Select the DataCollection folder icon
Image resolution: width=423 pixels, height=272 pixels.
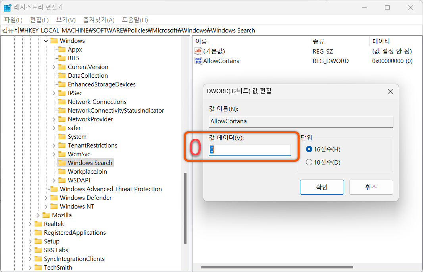62,75
